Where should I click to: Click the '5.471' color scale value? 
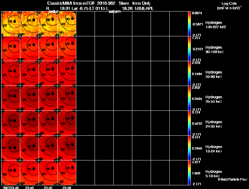pyautogui.click(x=196, y=162)
